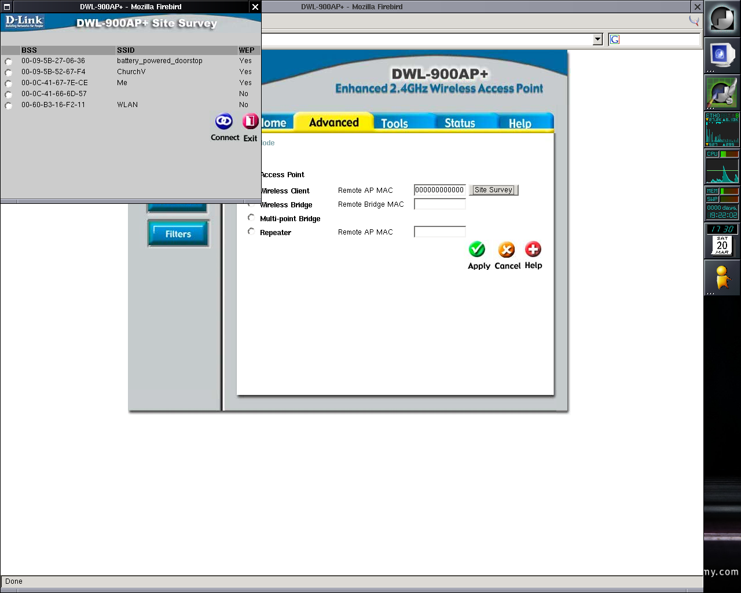The width and height of the screenshot is (741, 593).
Task: Click the Wireless Client Remote AP MAC field
Action: (440, 190)
